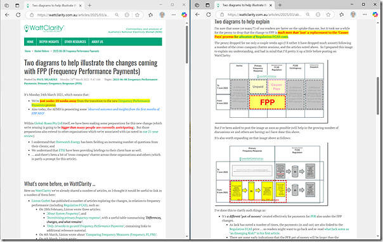Click left window vertical scrollbar thumb

pyautogui.click(x=187, y=44)
